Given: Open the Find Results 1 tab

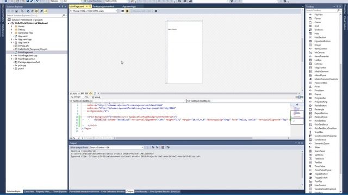Looking at the screenshot, I should click(x=142, y=191).
